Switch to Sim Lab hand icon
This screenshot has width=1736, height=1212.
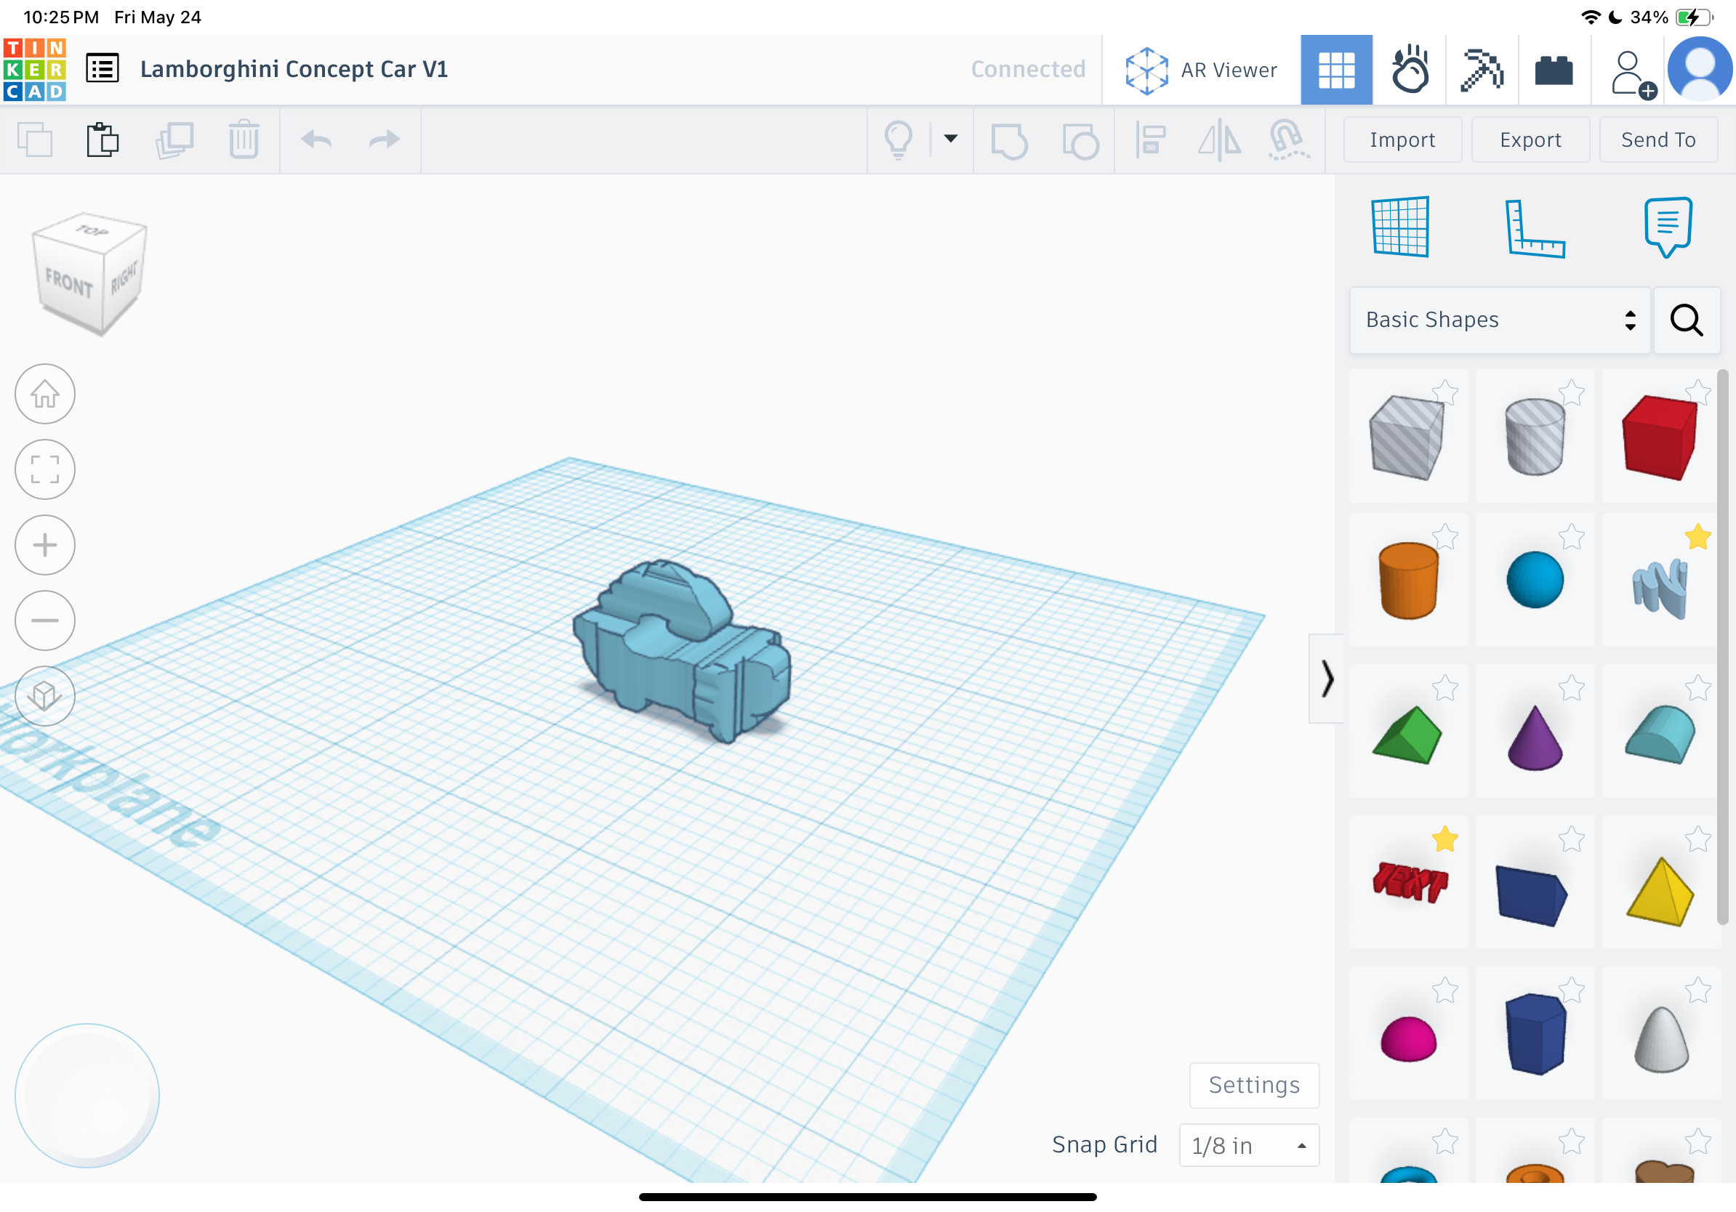[1410, 70]
